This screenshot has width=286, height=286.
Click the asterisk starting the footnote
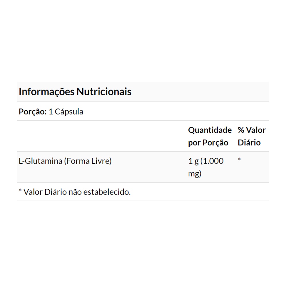[20, 191]
